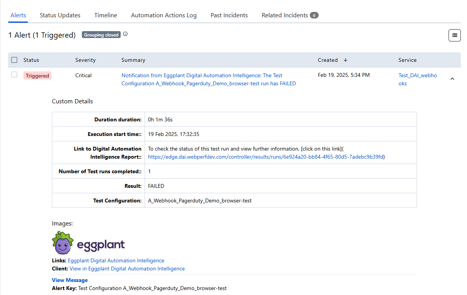Follow the Eggplant Digital Automation Intelligence link
Image resolution: width=467 pixels, height=295 pixels.
[x=116, y=260]
